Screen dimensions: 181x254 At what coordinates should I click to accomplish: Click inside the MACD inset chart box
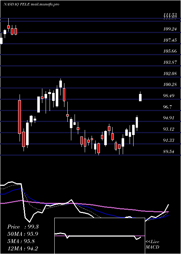[x=100, y=236]
